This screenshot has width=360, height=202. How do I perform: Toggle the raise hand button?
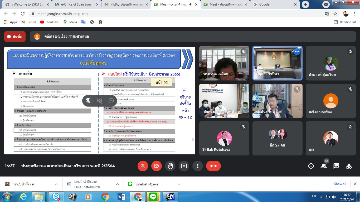[170, 166]
